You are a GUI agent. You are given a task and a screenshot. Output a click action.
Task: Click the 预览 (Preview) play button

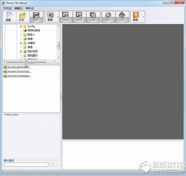point(108,17)
